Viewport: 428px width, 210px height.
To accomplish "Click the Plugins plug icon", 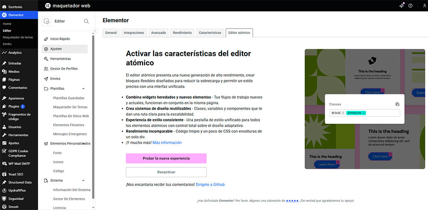I will pyautogui.click(x=4, y=106).
